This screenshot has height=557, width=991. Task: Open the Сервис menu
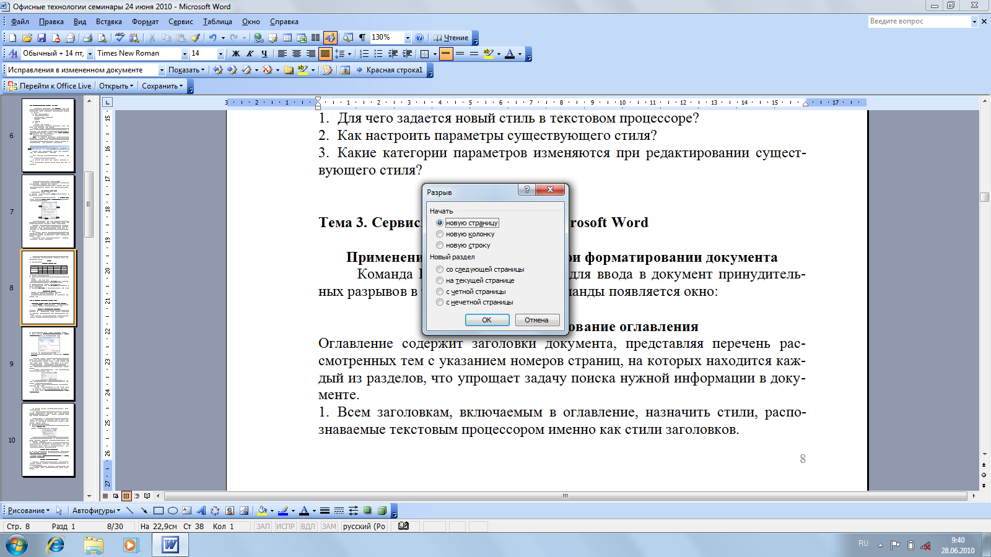tap(181, 22)
